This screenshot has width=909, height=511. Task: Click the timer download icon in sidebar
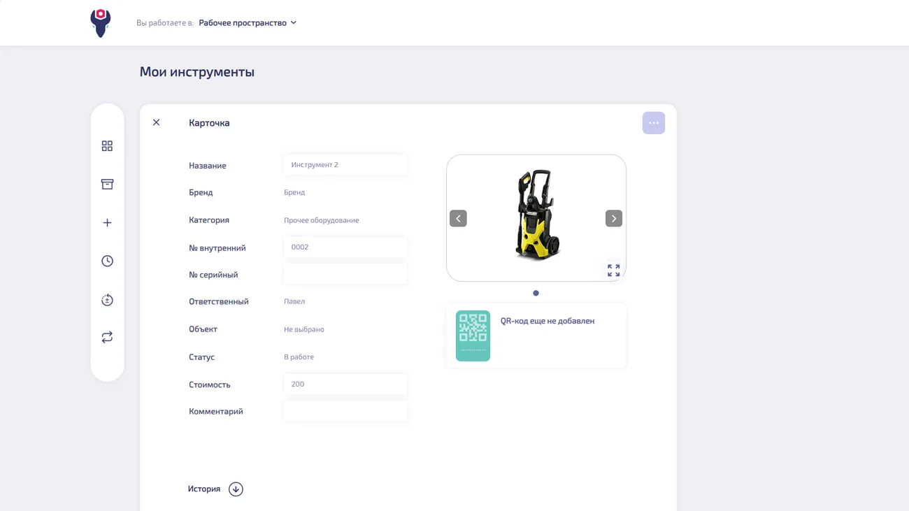pos(107,300)
